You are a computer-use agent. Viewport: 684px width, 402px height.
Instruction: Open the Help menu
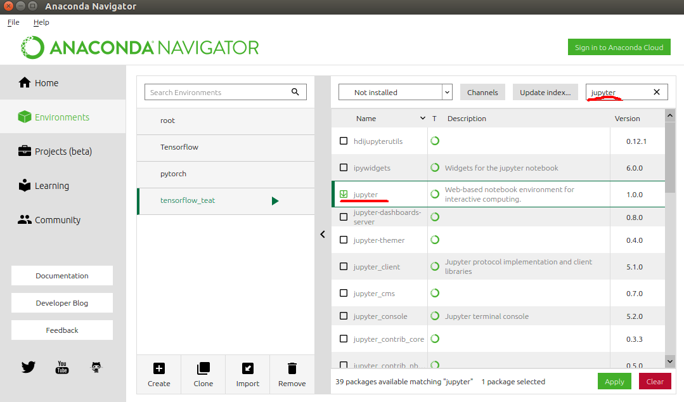(x=41, y=22)
